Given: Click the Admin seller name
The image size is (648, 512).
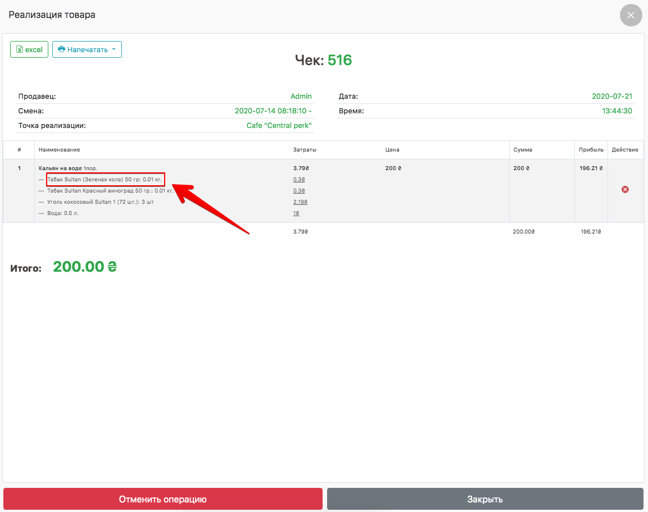Looking at the screenshot, I should pos(301,97).
